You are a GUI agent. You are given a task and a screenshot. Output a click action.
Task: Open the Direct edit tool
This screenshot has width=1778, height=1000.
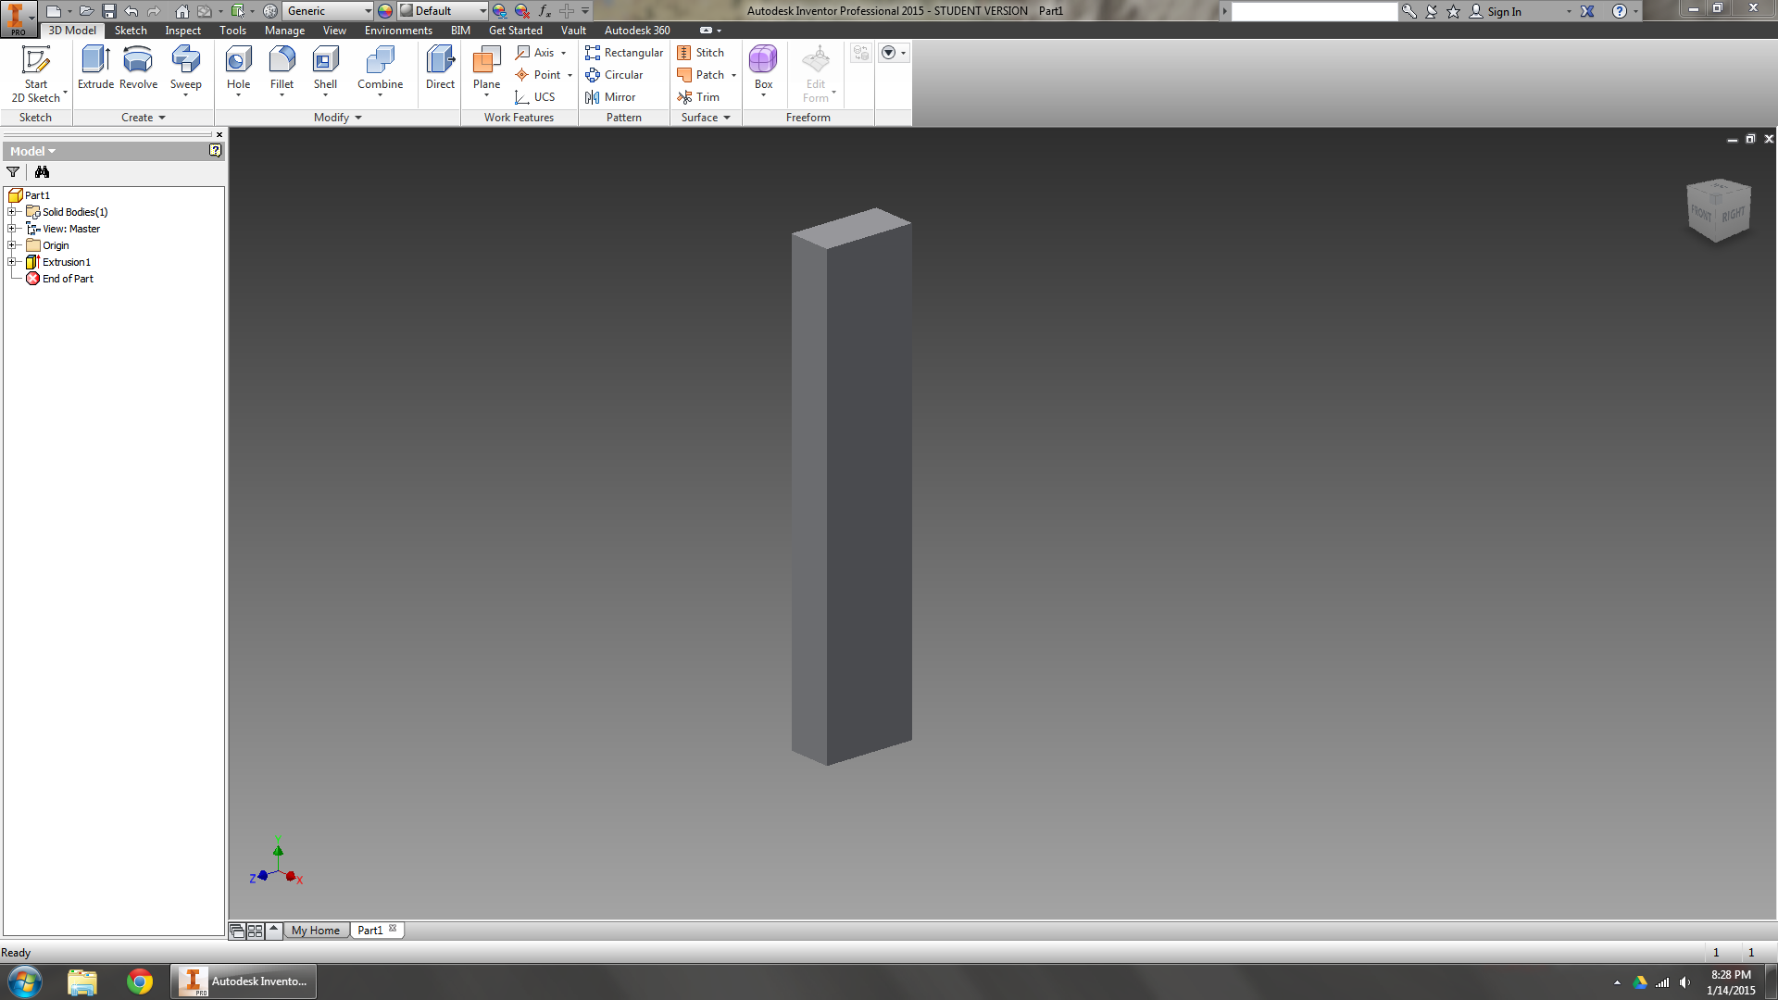(x=440, y=68)
